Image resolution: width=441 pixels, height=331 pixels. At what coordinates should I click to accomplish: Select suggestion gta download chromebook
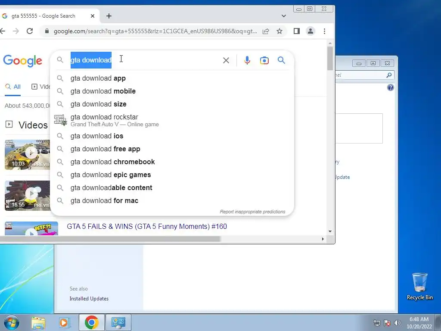pos(172,162)
